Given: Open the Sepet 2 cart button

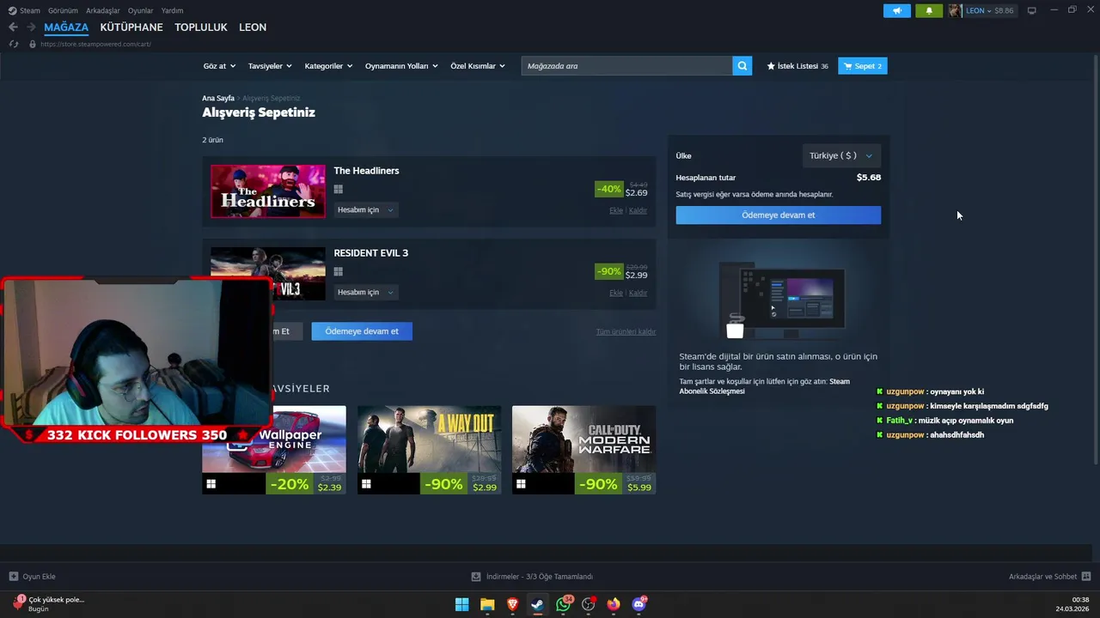Looking at the screenshot, I should coord(863,66).
